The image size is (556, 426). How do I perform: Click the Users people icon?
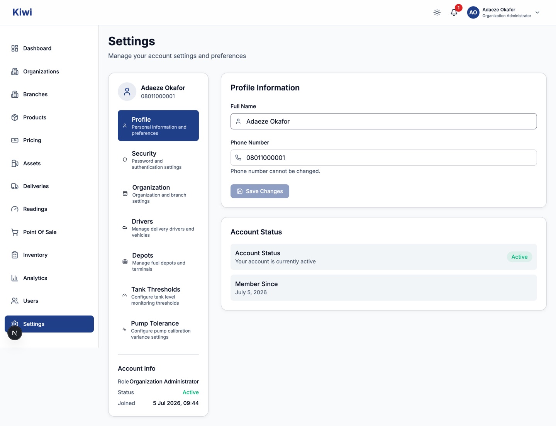tap(15, 301)
